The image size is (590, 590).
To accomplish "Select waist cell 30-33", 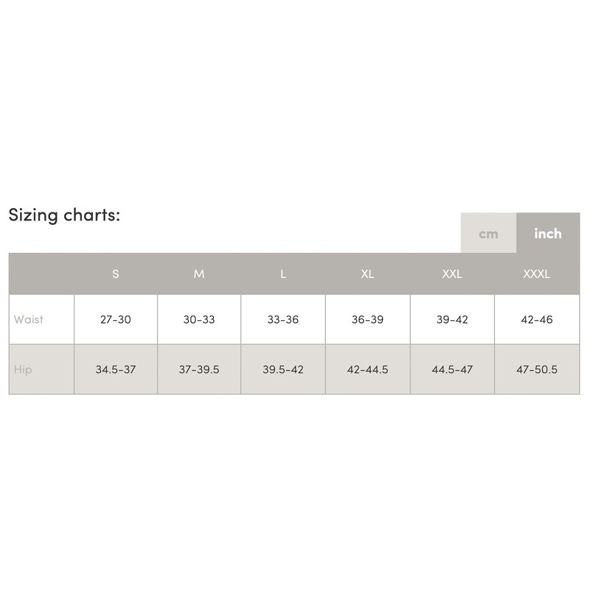I will (x=199, y=320).
